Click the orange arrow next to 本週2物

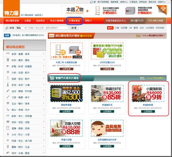(87, 11)
